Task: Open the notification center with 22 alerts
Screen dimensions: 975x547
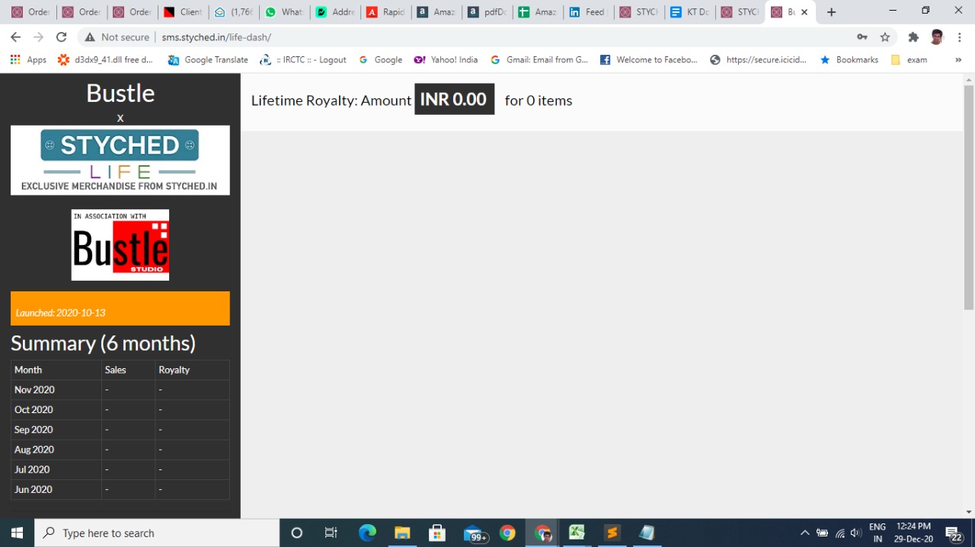Action: point(954,533)
